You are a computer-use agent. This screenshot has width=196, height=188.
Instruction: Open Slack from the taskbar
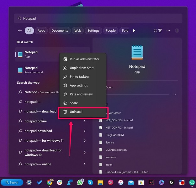60,182
